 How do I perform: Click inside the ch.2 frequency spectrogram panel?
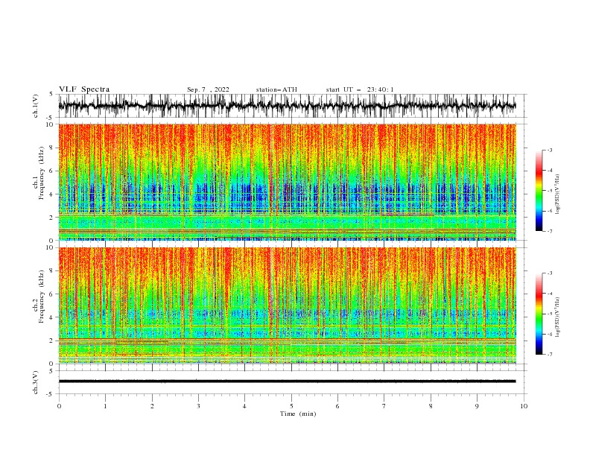tap(287, 305)
